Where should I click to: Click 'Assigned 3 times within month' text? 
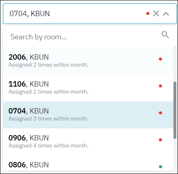[48, 119]
